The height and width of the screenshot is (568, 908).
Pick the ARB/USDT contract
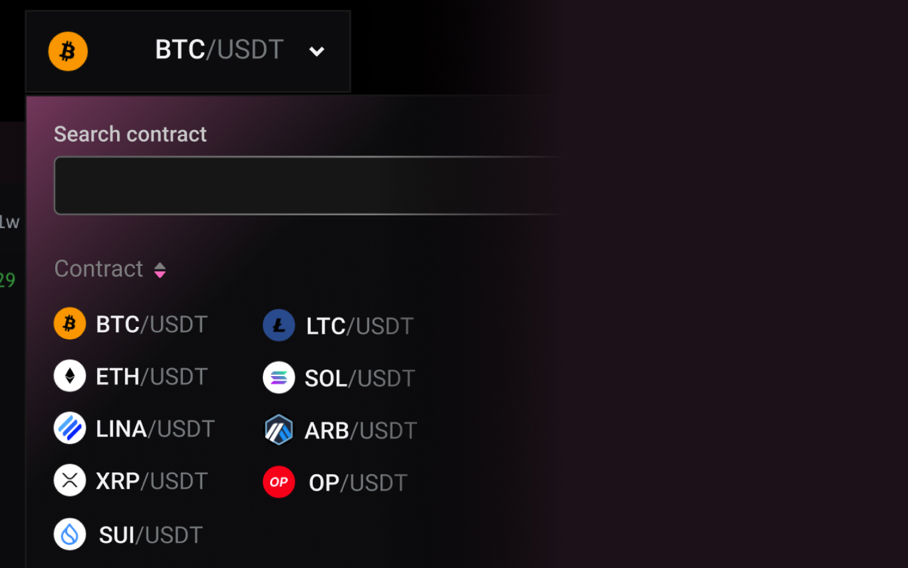[361, 431]
